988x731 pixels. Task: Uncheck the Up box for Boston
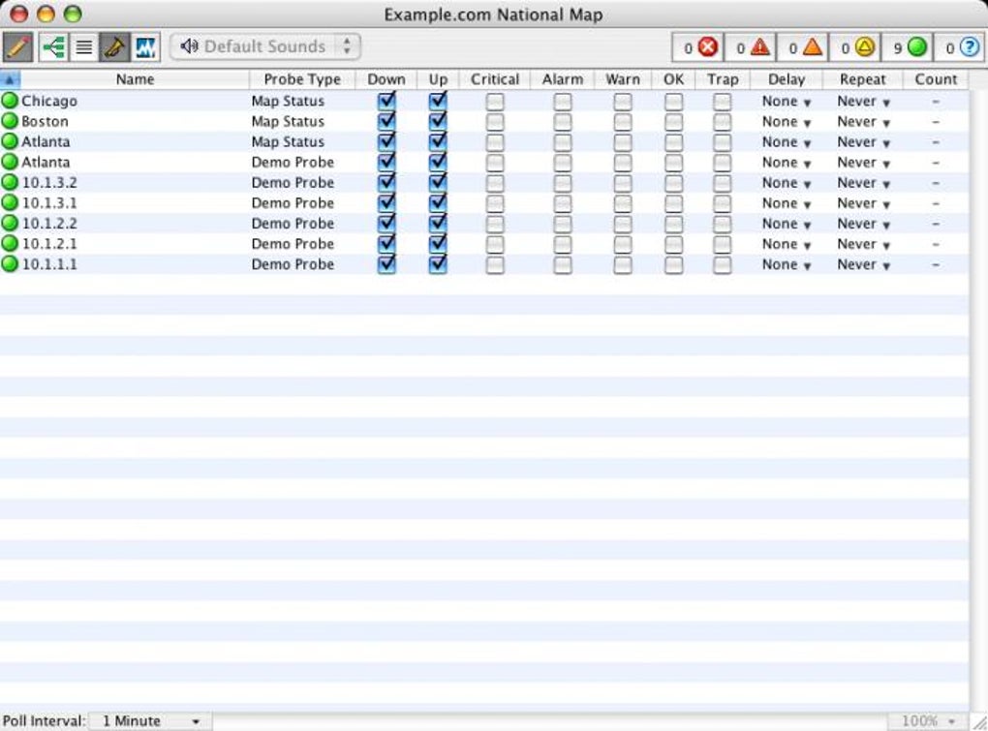pyautogui.click(x=437, y=121)
